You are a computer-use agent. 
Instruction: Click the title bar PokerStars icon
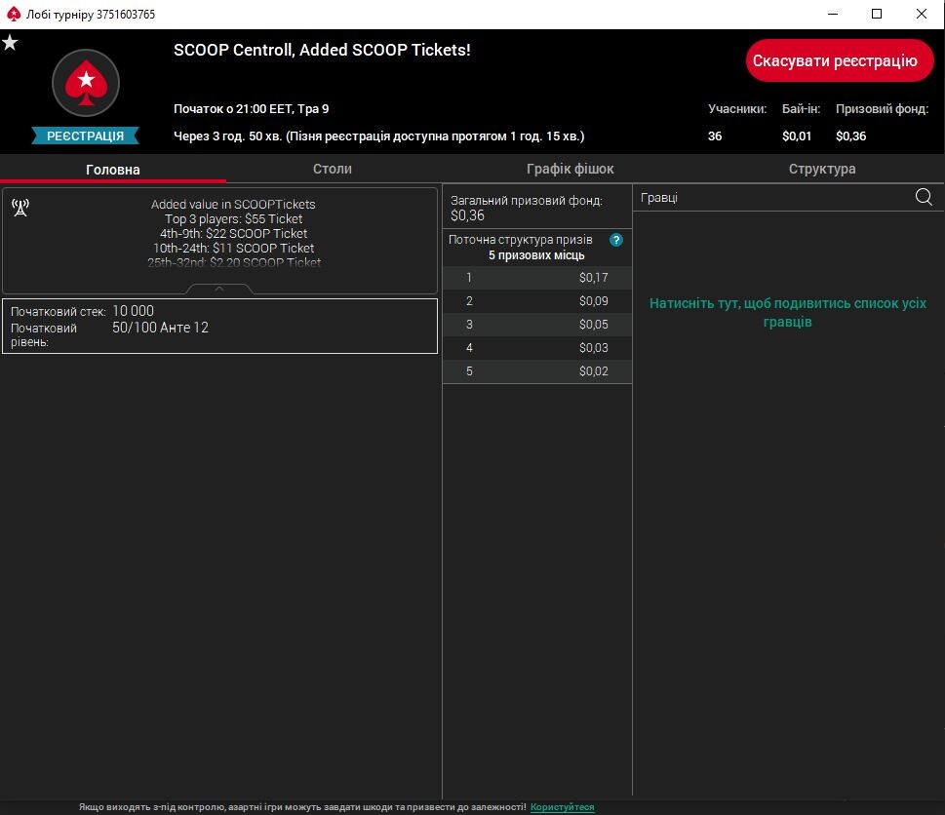[x=14, y=14]
